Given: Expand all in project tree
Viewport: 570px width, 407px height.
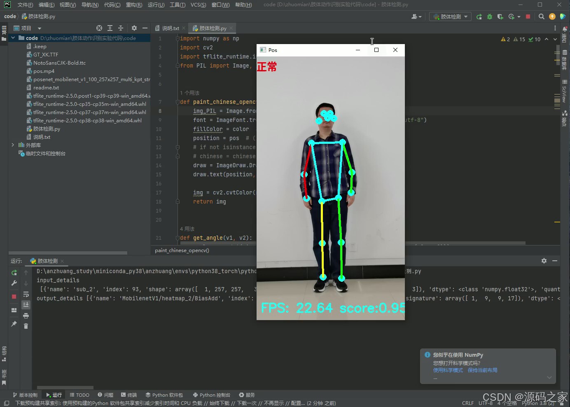Looking at the screenshot, I should coord(110,28).
